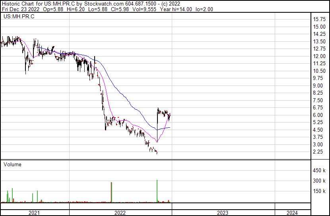
Task: Click the 11.25 price axis label
Action: [319, 64]
